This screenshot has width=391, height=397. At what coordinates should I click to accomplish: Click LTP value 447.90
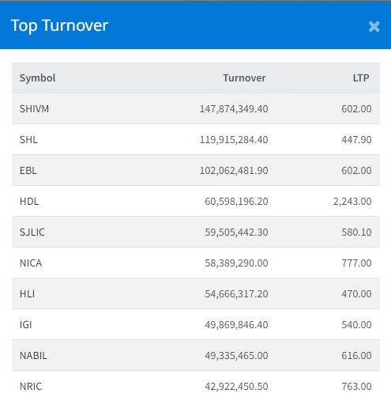pos(356,140)
